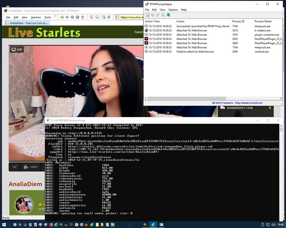Open Edit menu in RTMPDumpHelper
286x228 pixels.
[x=154, y=10]
